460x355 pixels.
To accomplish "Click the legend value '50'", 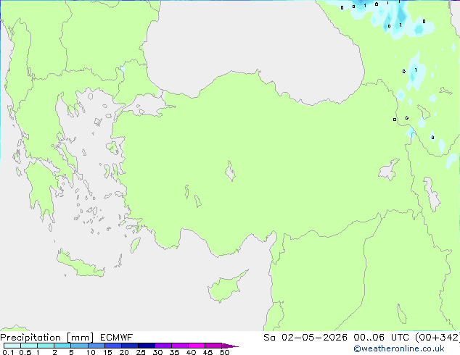I will [x=224, y=352].
